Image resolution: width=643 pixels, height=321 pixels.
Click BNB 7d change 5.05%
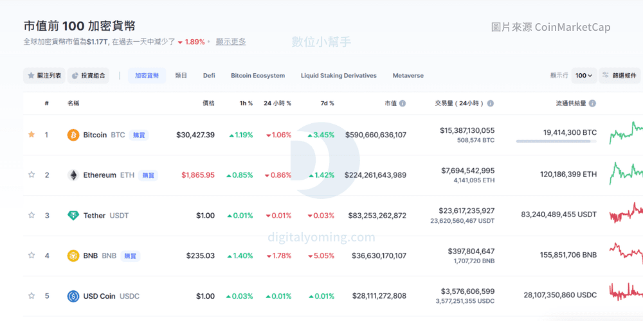click(x=321, y=256)
